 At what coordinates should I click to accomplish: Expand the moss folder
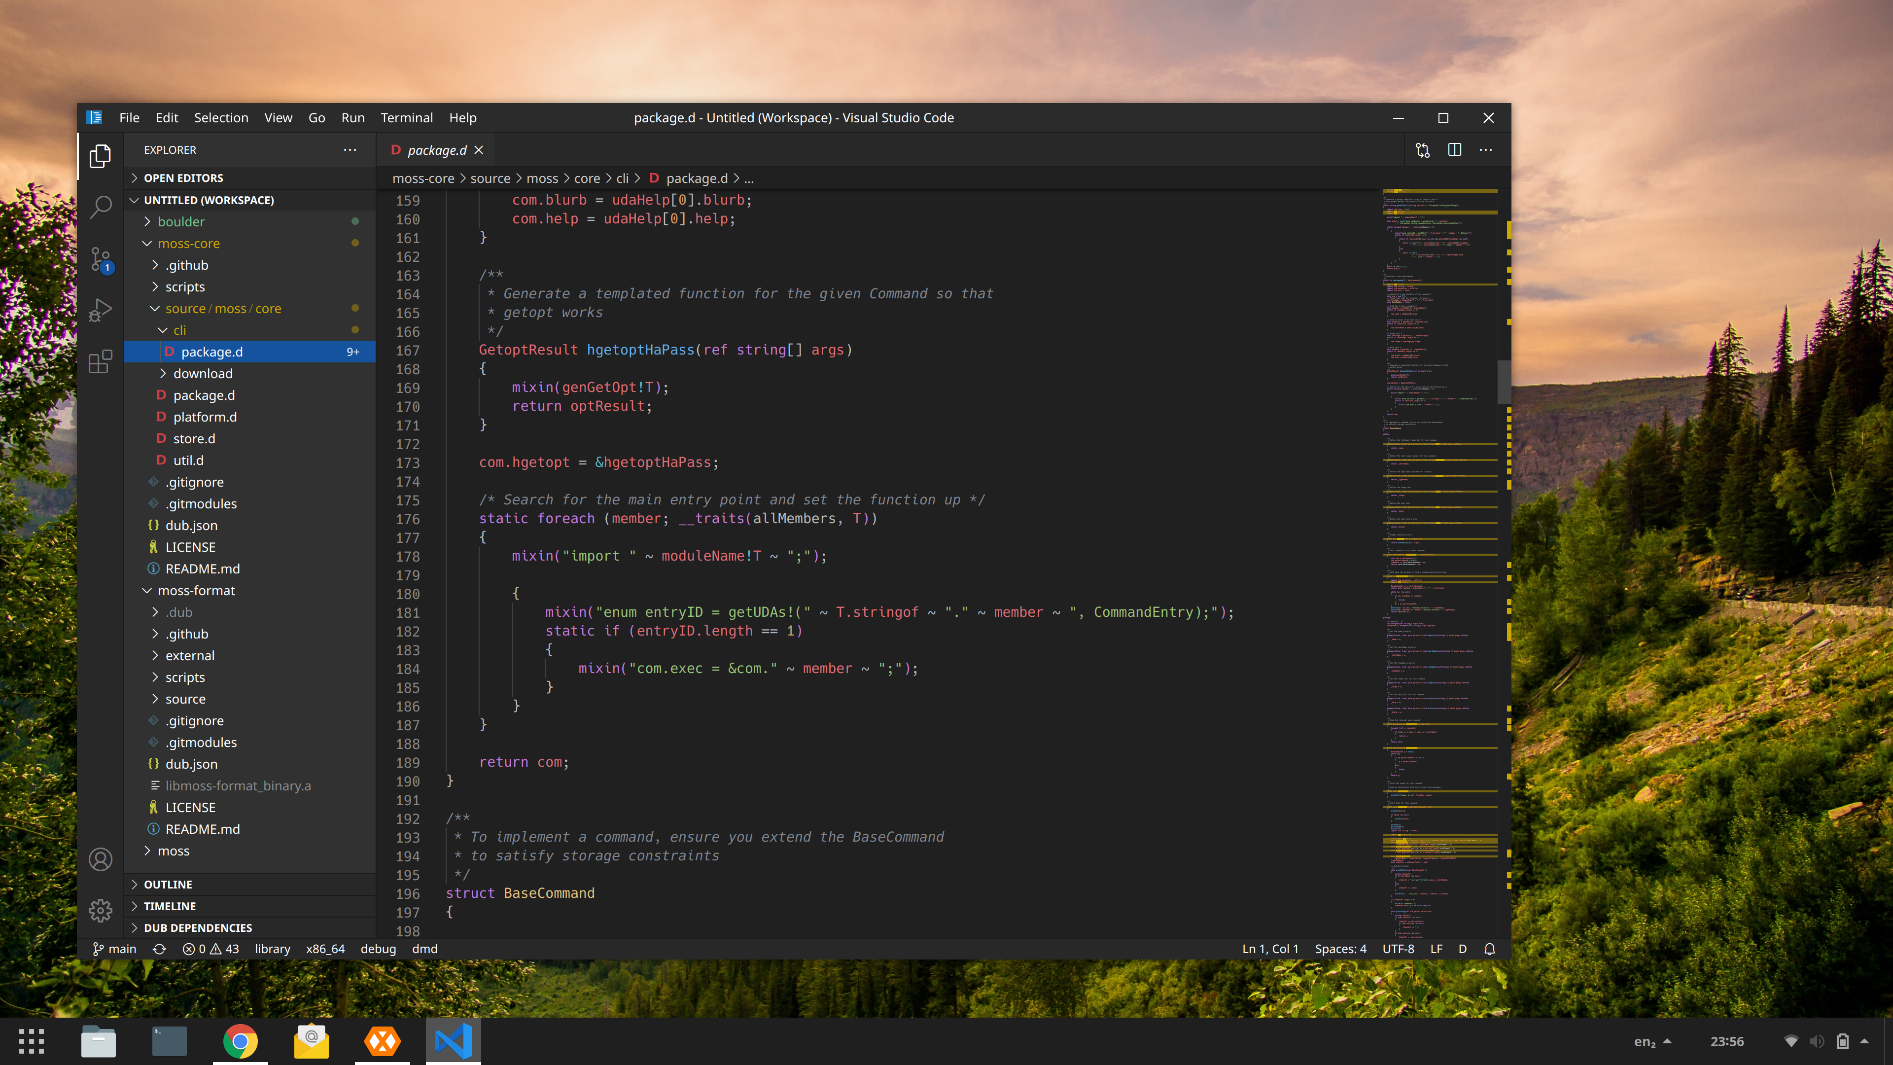click(250, 851)
